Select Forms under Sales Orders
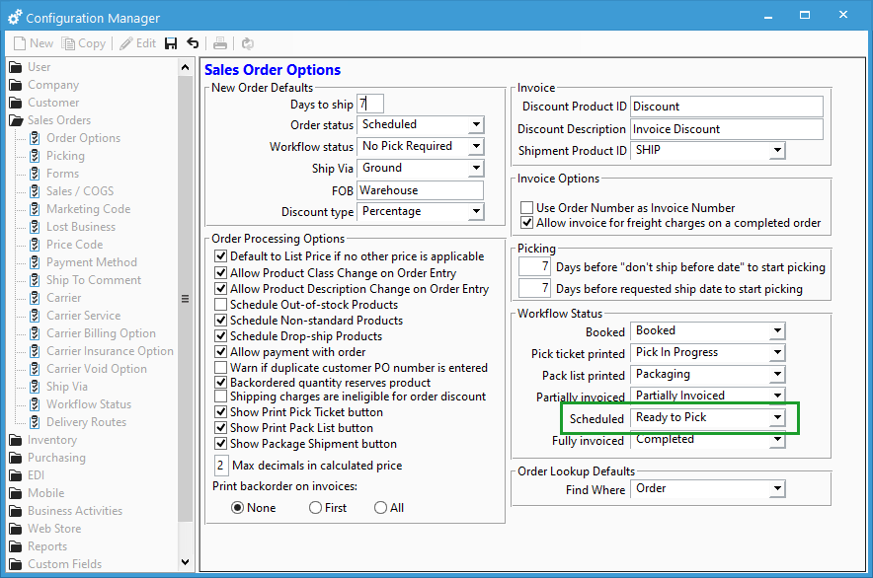 coord(54,175)
